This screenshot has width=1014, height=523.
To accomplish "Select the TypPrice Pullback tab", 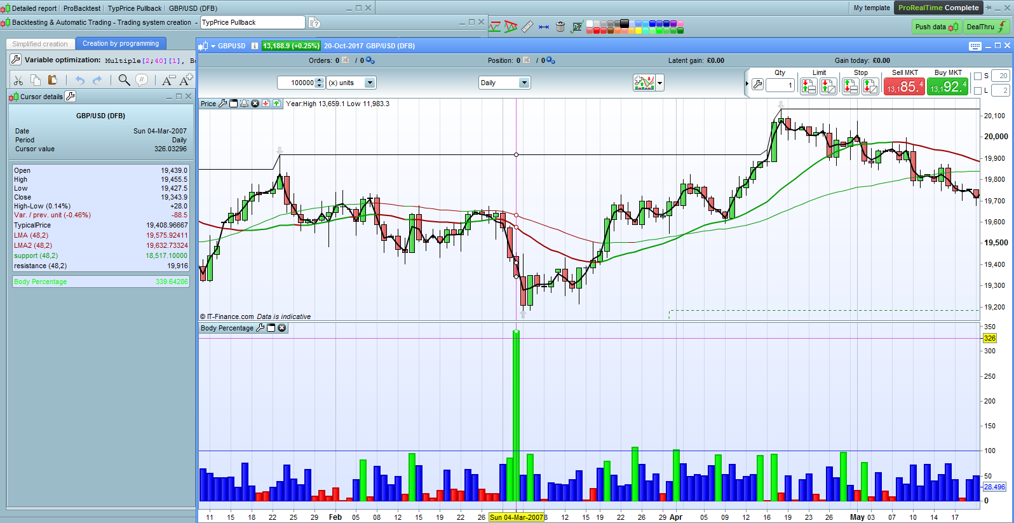I will [135, 8].
